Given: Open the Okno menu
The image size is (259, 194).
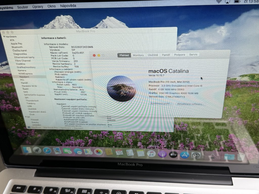Looking at the screenshot, I should tap(52, 6).
